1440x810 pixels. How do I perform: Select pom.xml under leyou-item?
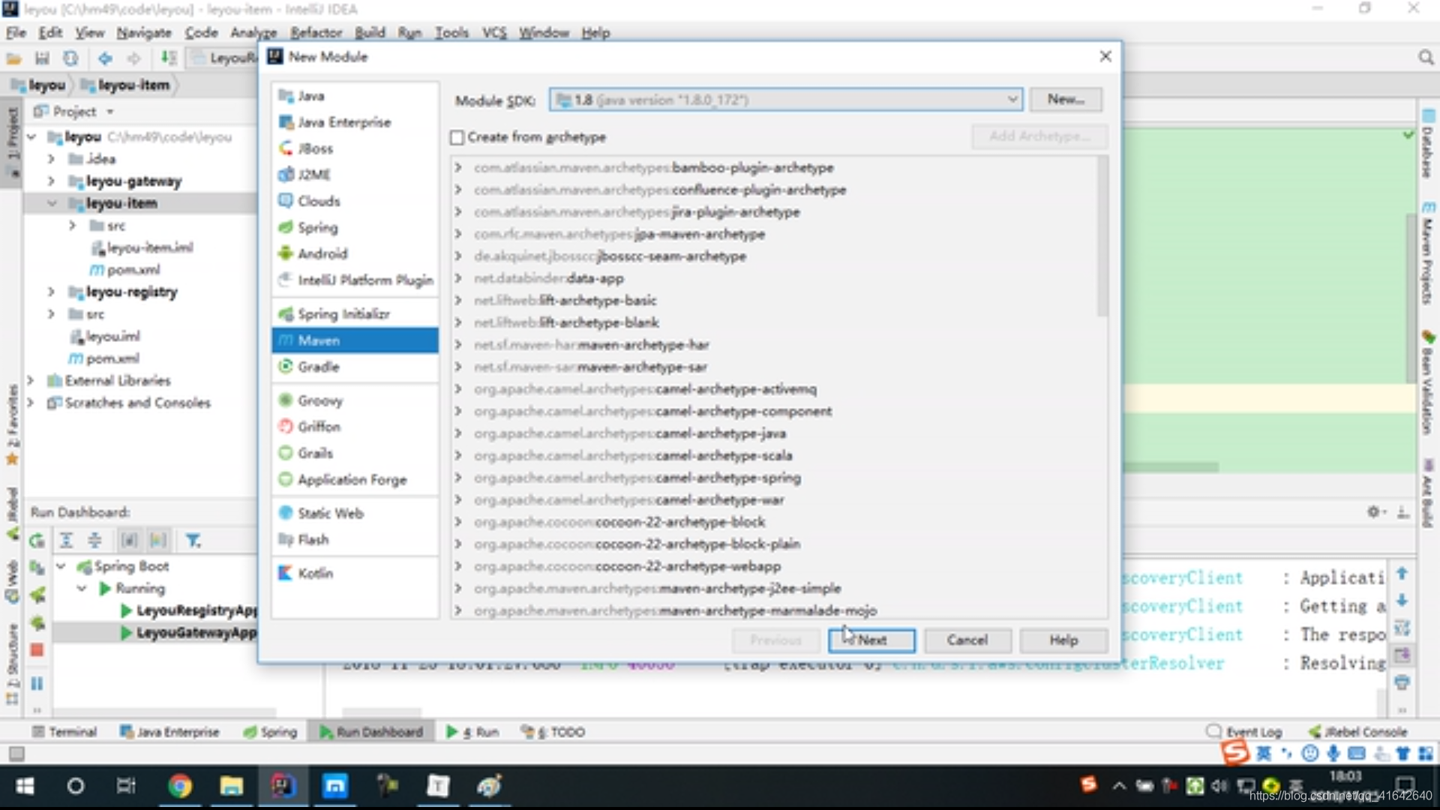pyautogui.click(x=124, y=270)
